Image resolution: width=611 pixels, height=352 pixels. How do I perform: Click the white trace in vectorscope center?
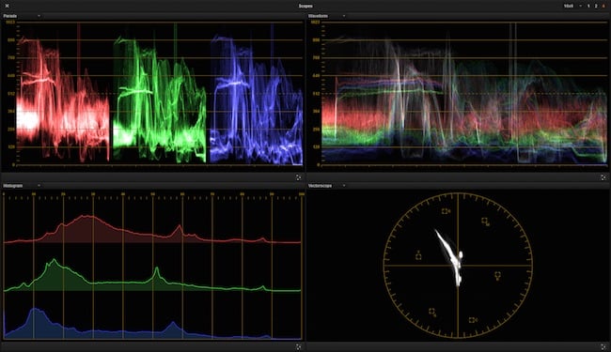[452, 256]
